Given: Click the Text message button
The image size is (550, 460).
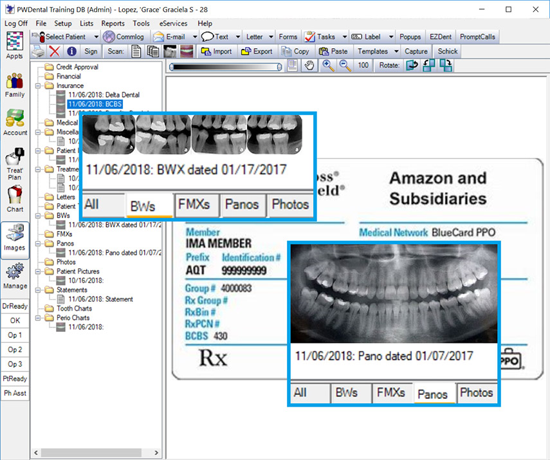Looking at the screenshot, I should (x=215, y=37).
